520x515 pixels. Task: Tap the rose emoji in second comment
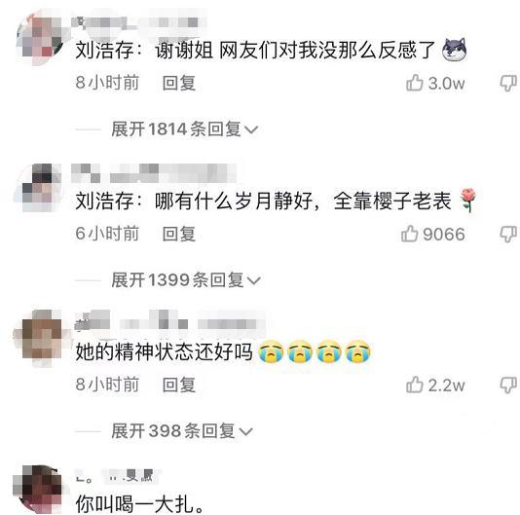tap(468, 200)
